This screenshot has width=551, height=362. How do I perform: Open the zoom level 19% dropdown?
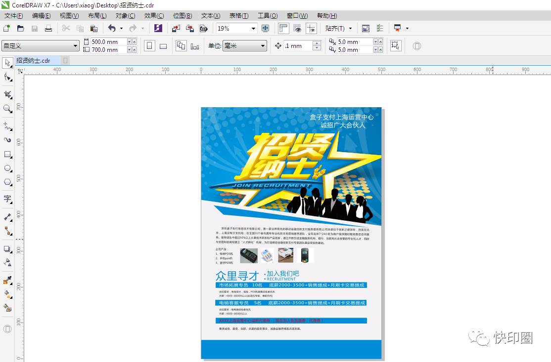253,29
